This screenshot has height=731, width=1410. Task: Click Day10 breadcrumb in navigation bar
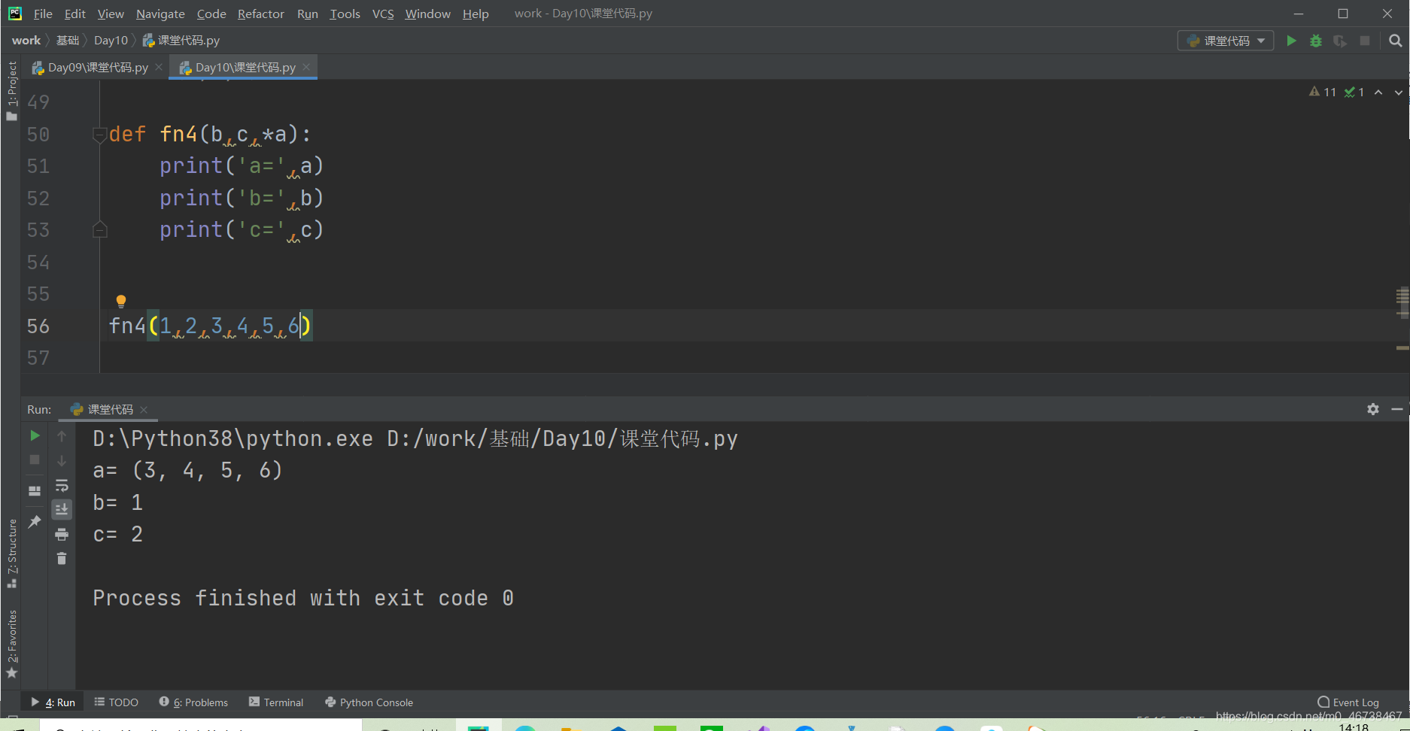click(111, 41)
